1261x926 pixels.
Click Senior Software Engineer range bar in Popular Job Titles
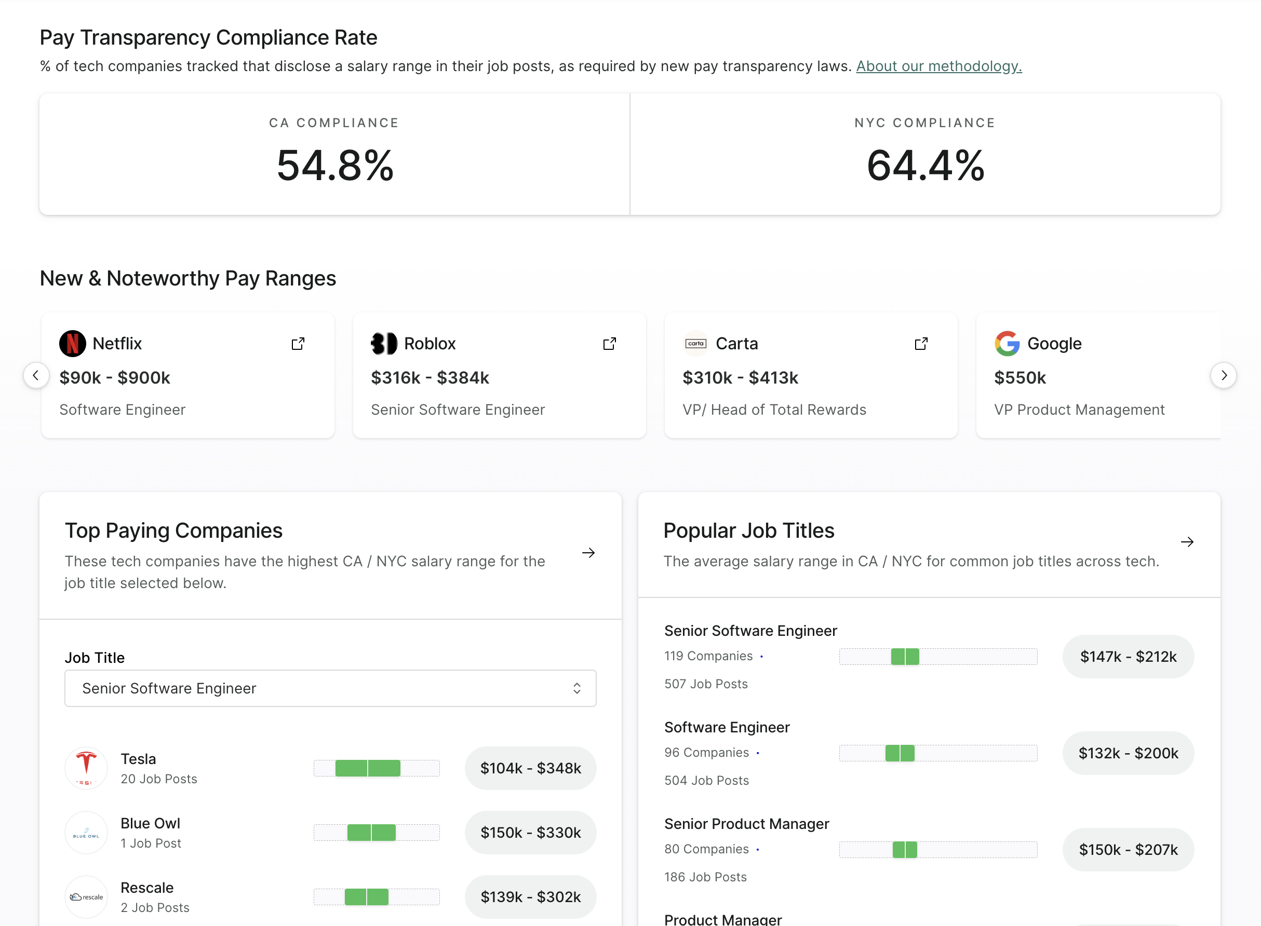[x=938, y=657]
